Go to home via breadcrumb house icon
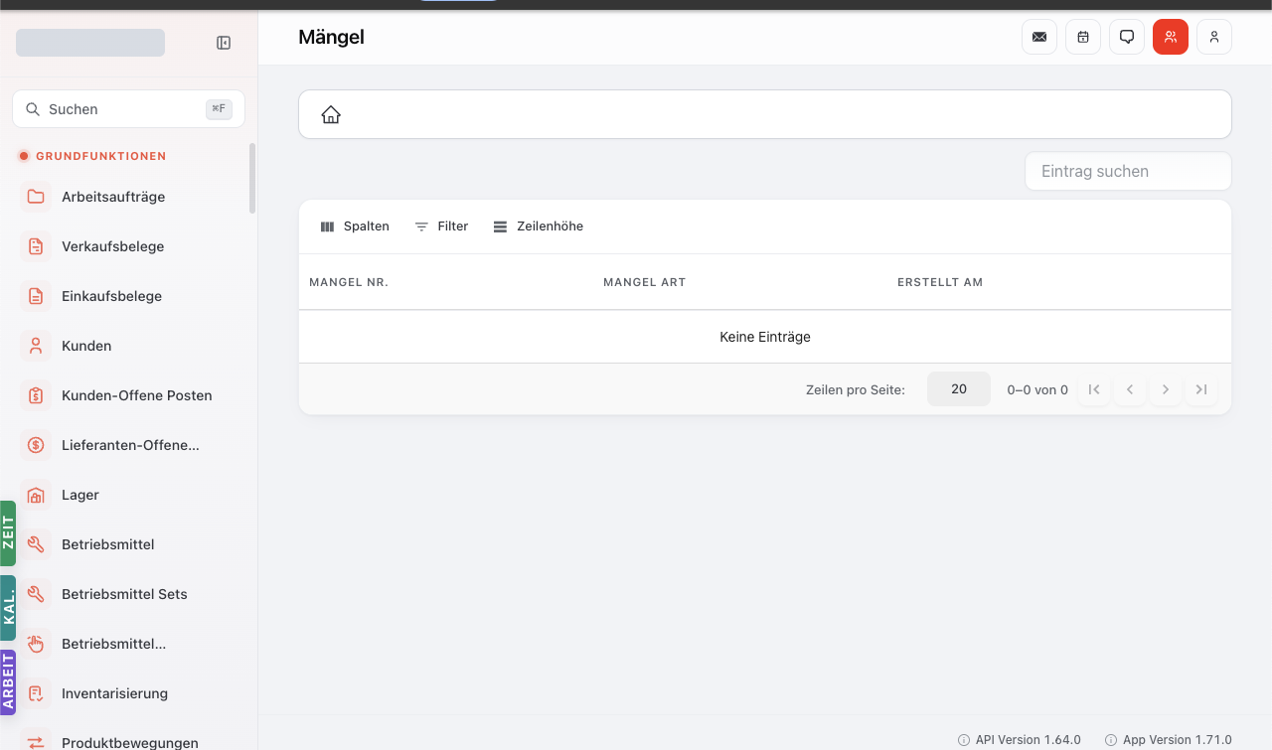This screenshot has width=1272, height=750. point(331,115)
